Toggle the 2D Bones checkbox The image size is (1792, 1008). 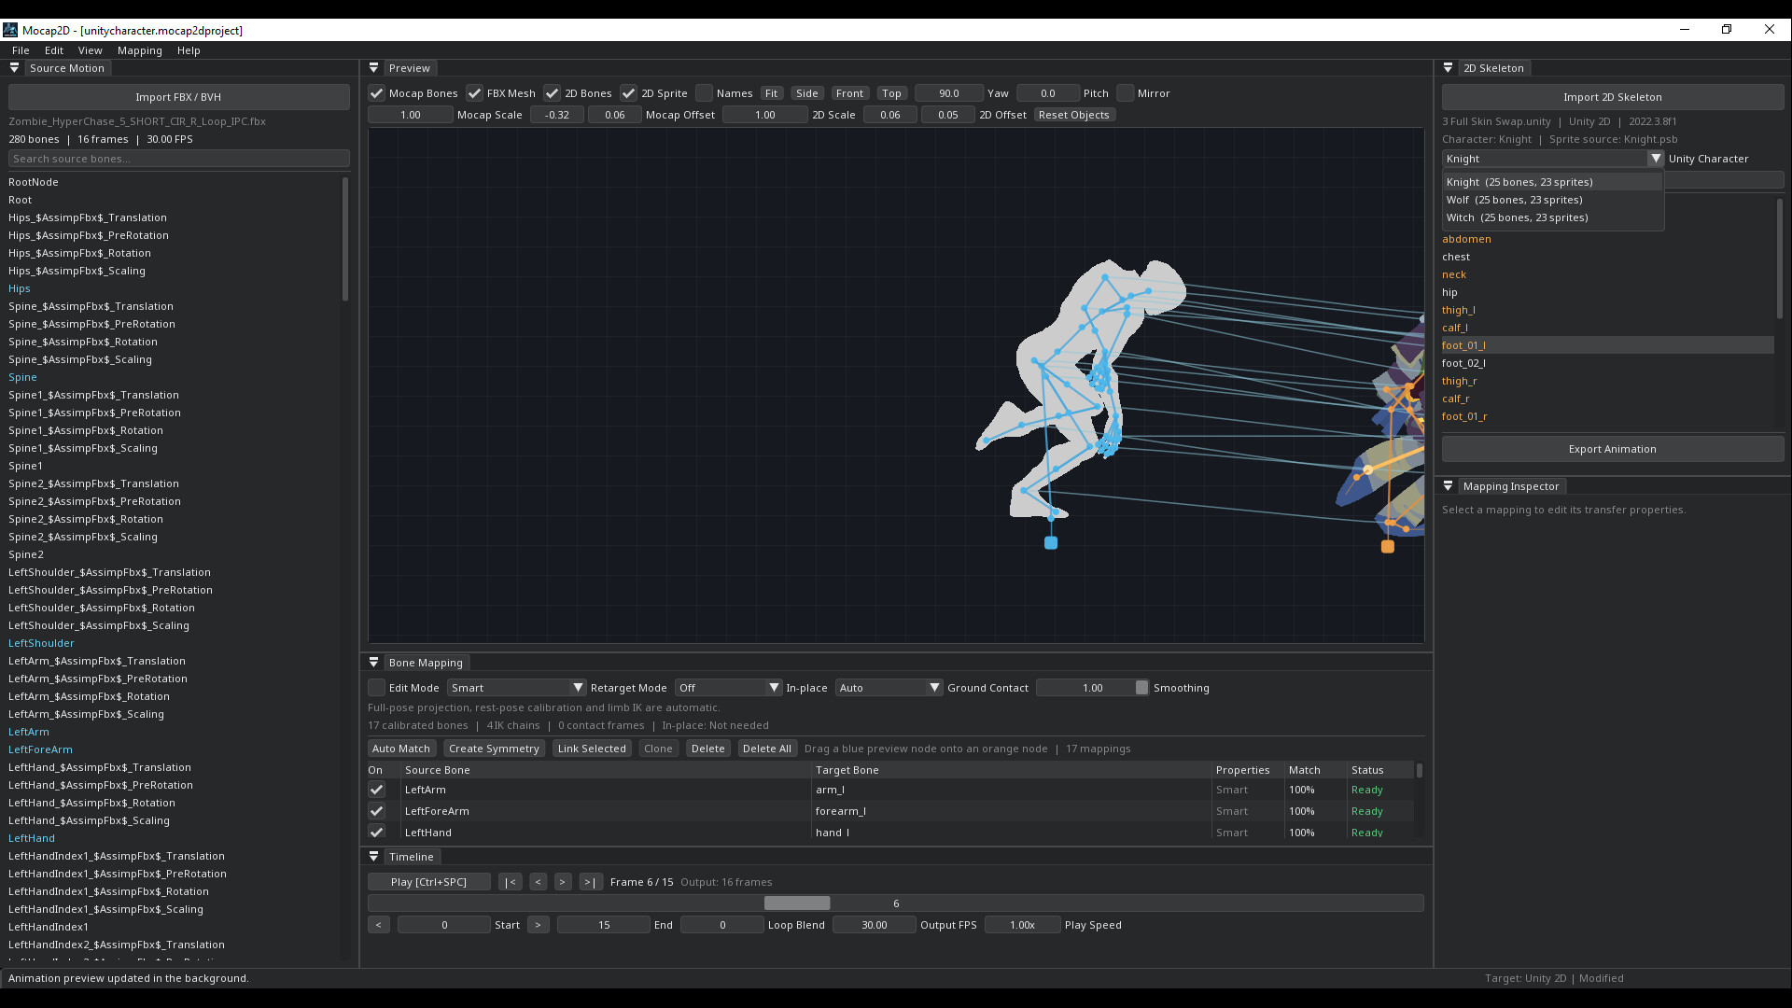click(552, 93)
